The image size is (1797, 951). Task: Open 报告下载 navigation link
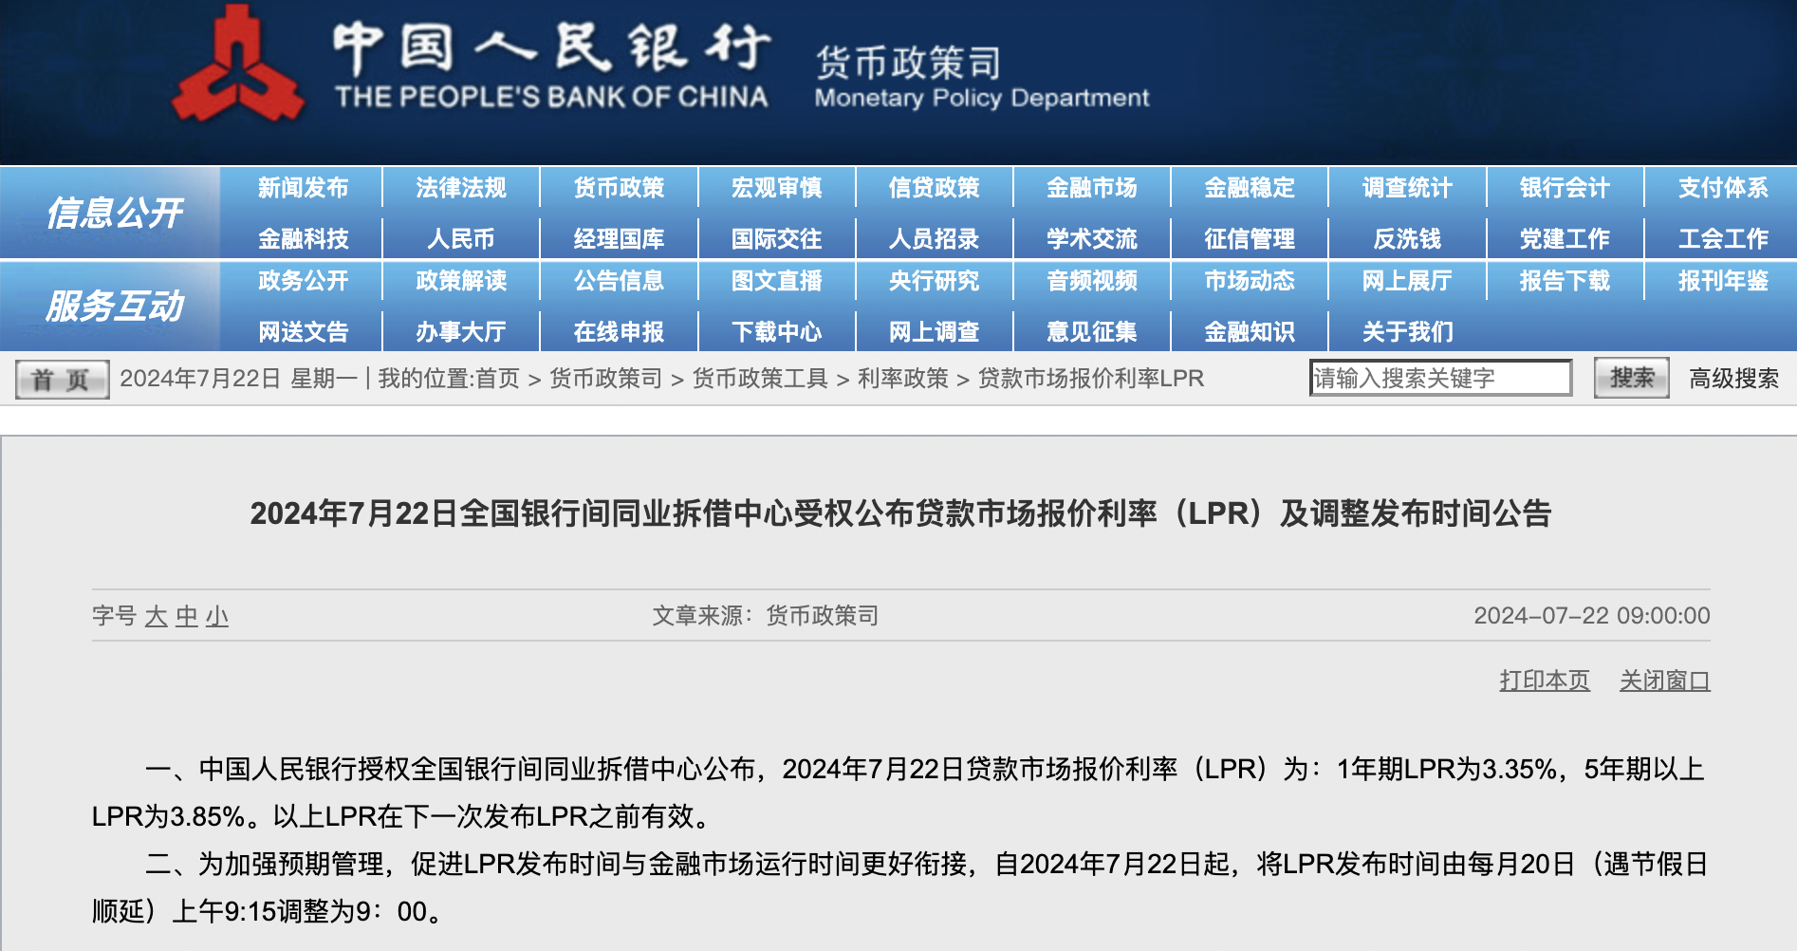pyautogui.click(x=1565, y=281)
